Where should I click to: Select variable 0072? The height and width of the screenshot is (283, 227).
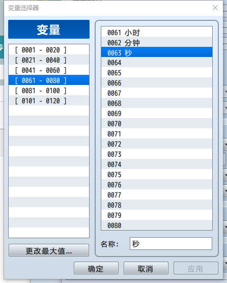click(157, 144)
